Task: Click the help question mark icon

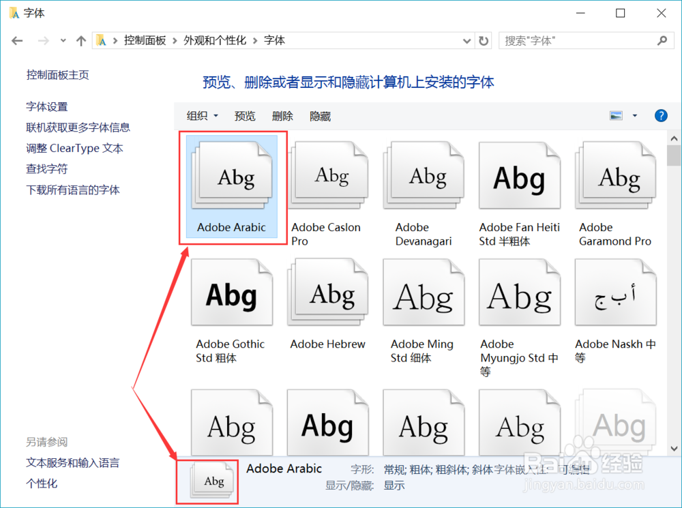Action: coord(661,116)
